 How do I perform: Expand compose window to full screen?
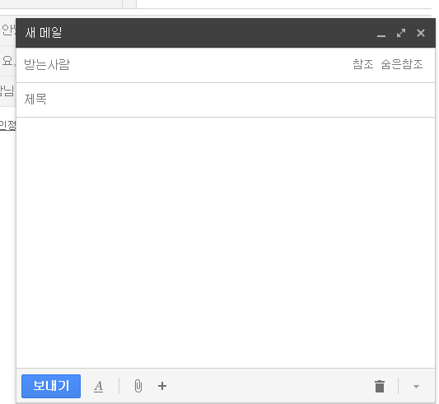click(401, 33)
